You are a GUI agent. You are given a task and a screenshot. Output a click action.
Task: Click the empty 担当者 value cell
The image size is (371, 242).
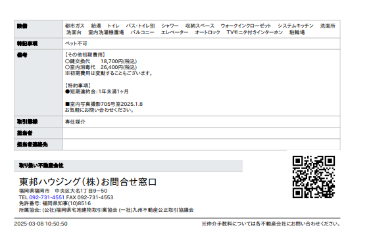tap(201, 133)
